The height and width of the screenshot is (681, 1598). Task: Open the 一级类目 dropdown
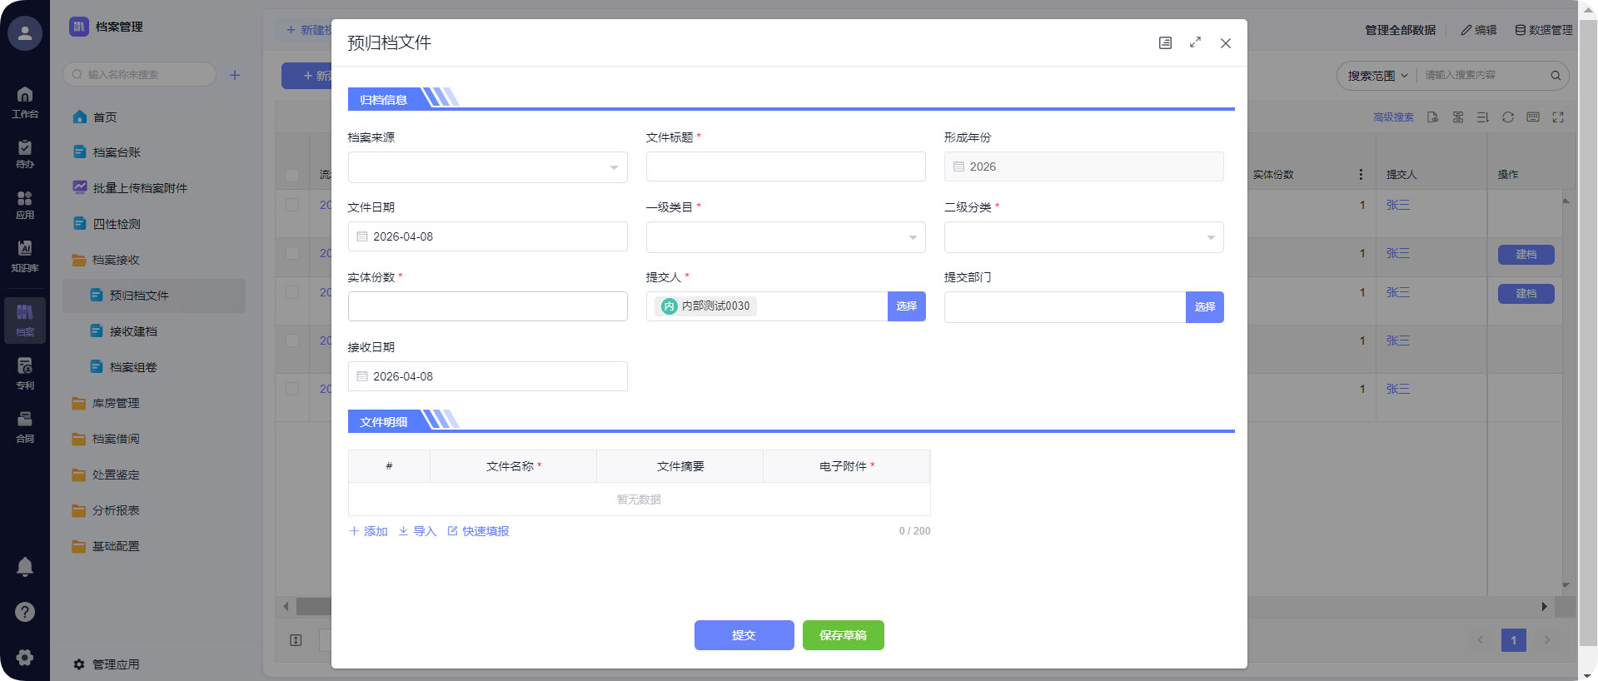click(x=785, y=237)
